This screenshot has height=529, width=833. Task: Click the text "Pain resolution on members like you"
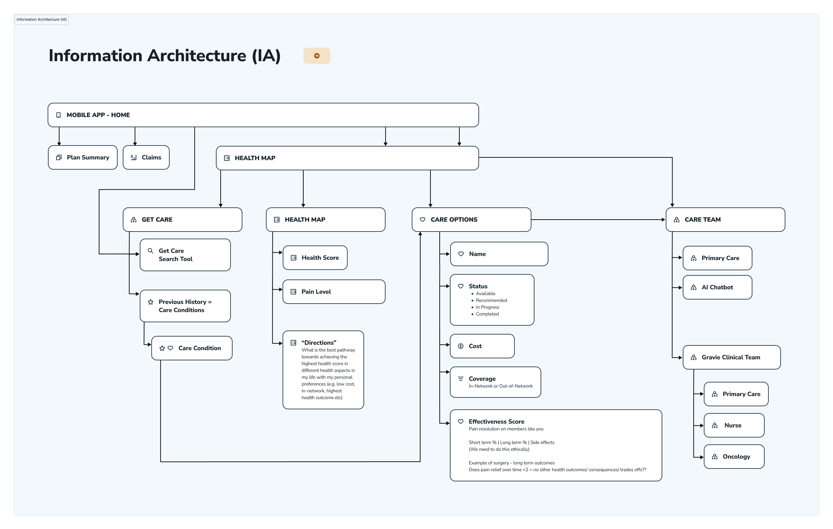coord(506,429)
